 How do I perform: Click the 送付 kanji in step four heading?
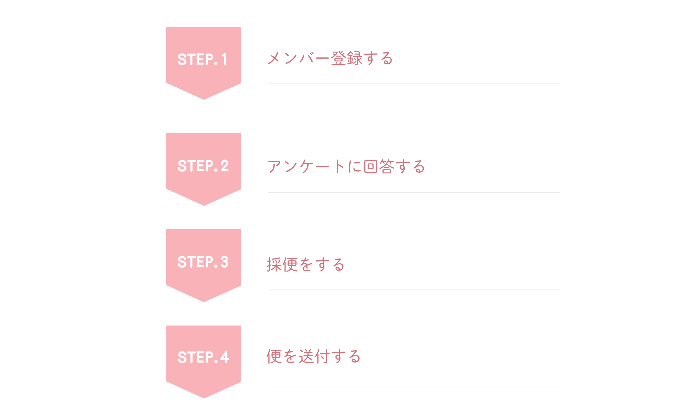[314, 356]
